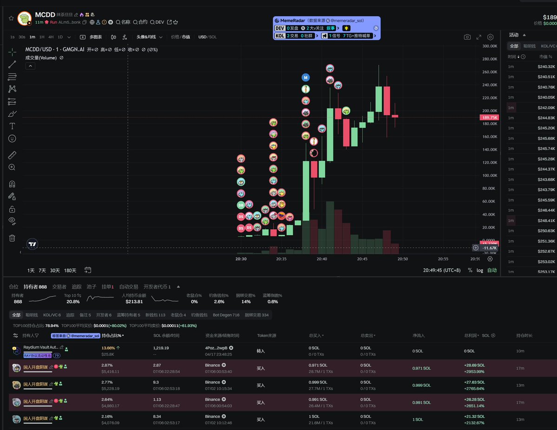Open the 交易者 tab
Viewport: 557px width, 430px height.
(x=59, y=287)
